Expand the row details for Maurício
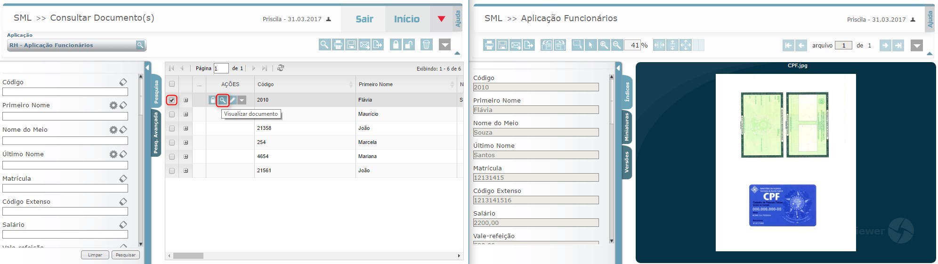The image size is (938, 264). coord(186,114)
